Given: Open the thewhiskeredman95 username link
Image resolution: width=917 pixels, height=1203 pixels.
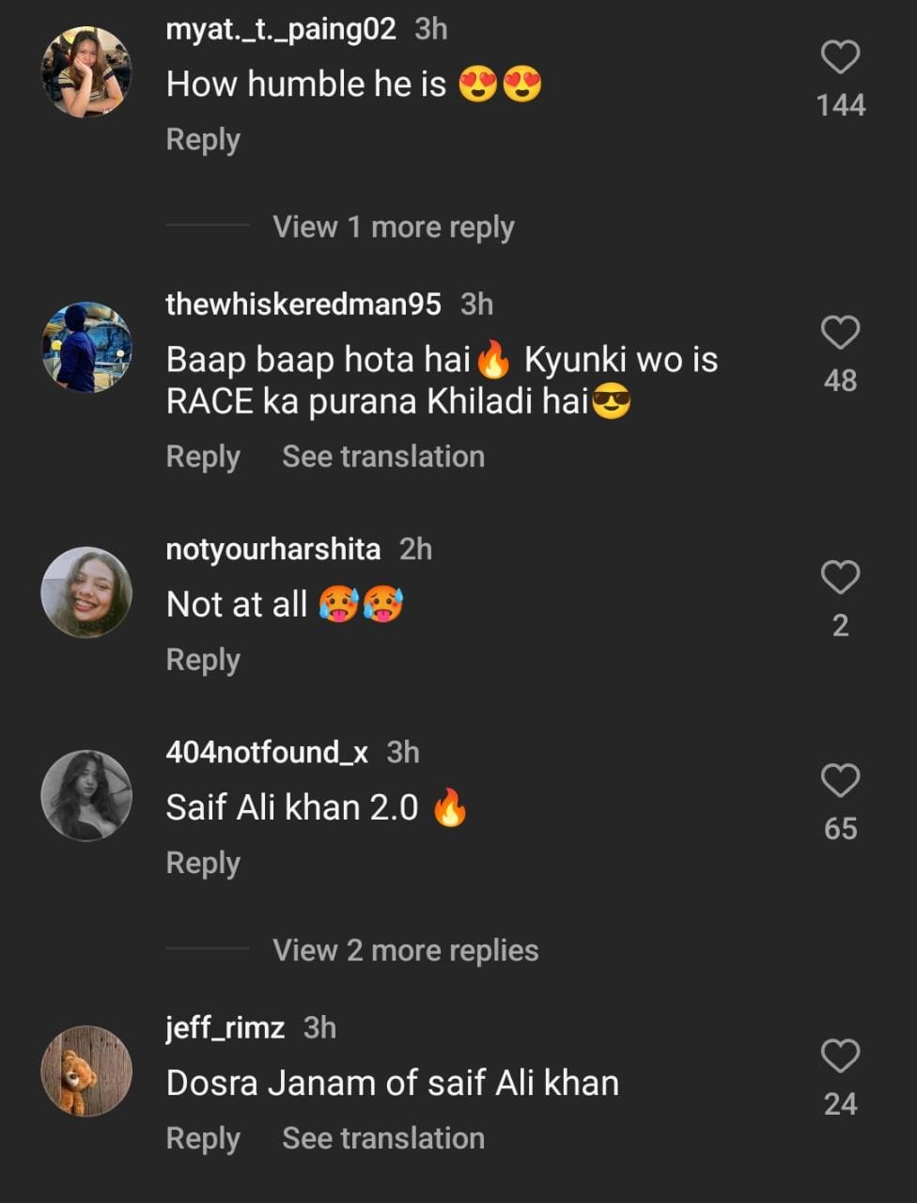Looking at the screenshot, I should click(303, 305).
